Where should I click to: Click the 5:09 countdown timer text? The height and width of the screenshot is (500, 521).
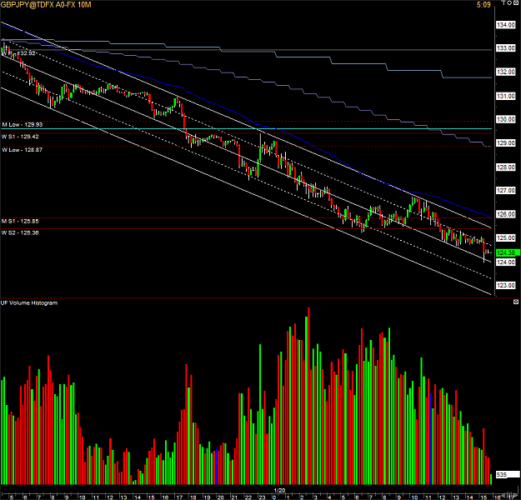(483, 5)
